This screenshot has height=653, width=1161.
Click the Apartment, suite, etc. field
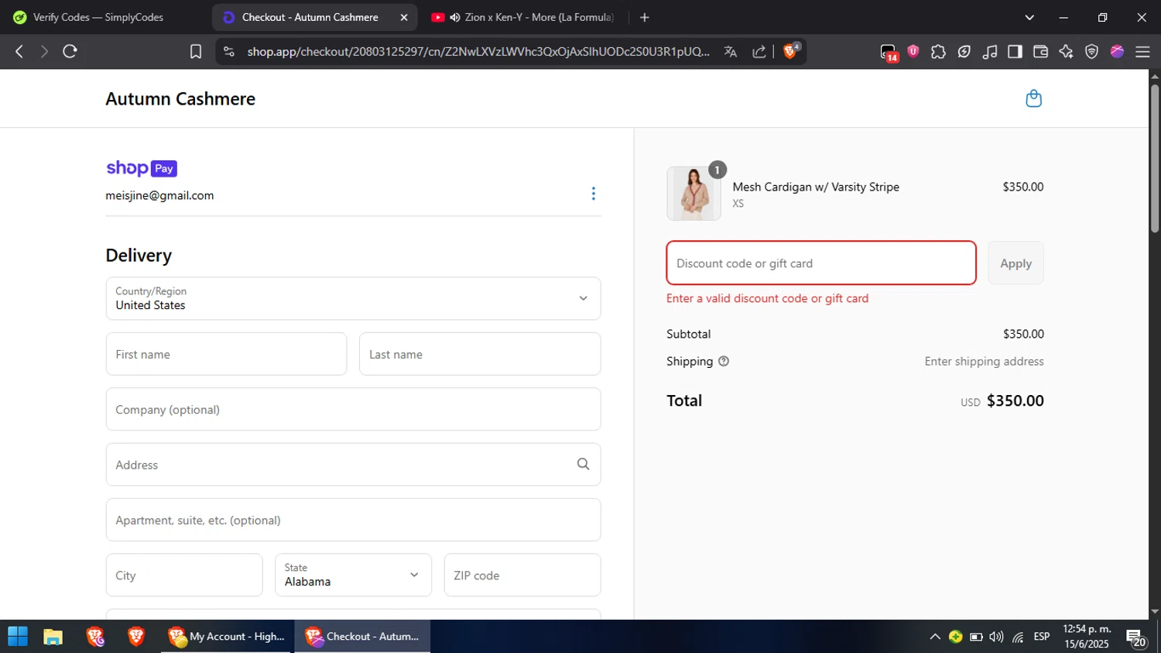click(x=353, y=520)
